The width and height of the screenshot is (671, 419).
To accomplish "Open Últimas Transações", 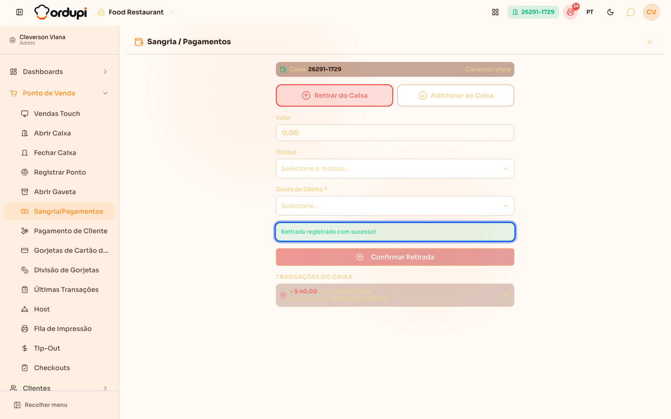I will (x=59, y=290).
